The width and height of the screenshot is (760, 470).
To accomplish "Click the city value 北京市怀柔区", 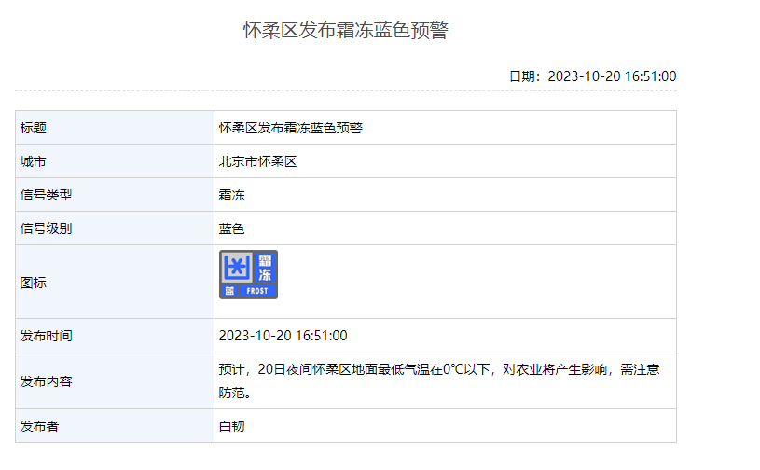I will pyautogui.click(x=257, y=161).
